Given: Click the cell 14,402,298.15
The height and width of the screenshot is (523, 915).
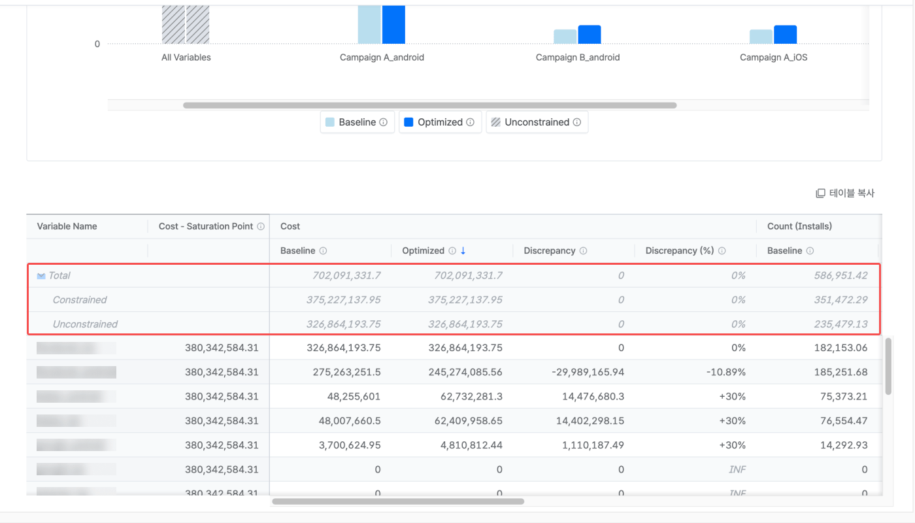Looking at the screenshot, I should (590, 420).
